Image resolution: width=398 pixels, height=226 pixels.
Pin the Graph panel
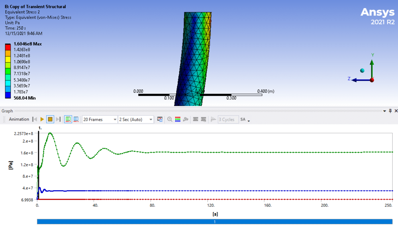pos(390,111)
